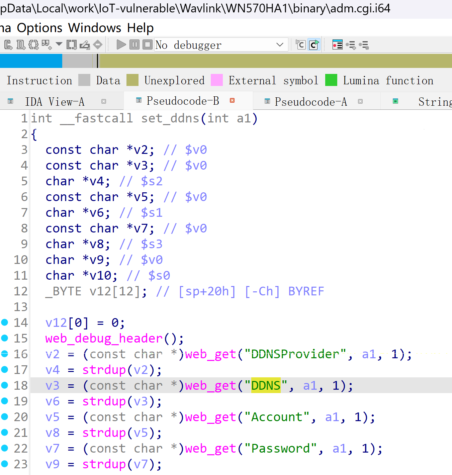
Task: Toggle breakpoint dot on line 18
Action: click(5, 385)
